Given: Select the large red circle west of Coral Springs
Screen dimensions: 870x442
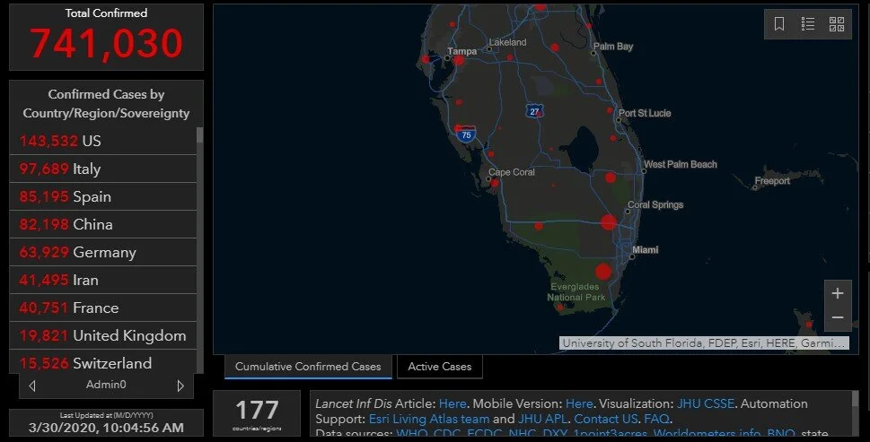Looking at the screenshot, I should click(x=609, y=222).
